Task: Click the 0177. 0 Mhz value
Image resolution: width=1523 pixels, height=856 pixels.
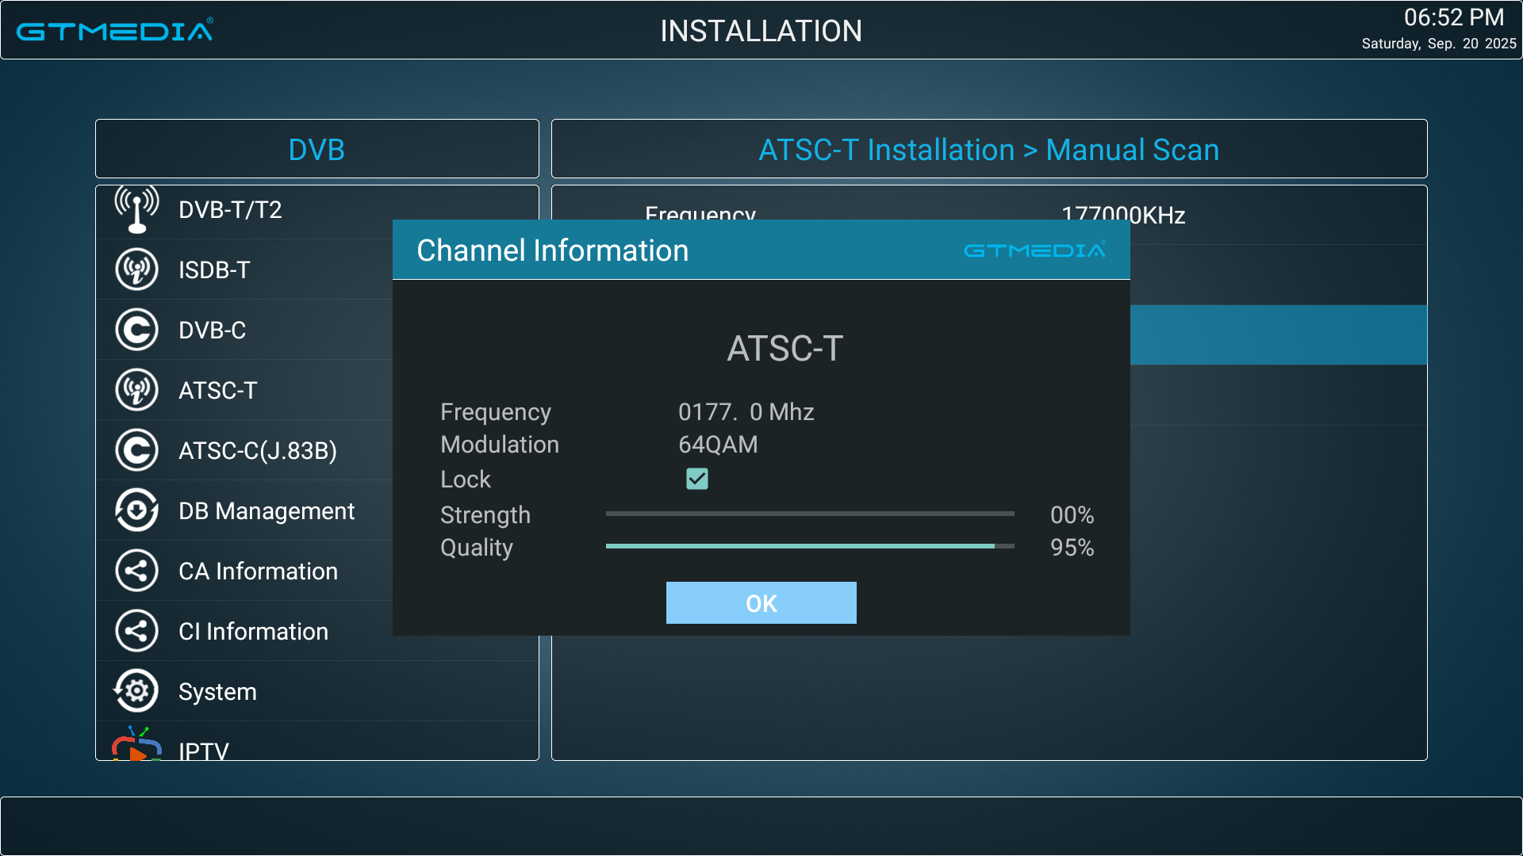Action: pyautogui.click(x=746, y=412)
